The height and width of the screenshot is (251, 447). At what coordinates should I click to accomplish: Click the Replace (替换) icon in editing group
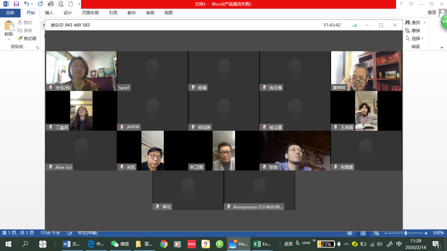pyautogui.click(x=408, y=30)
